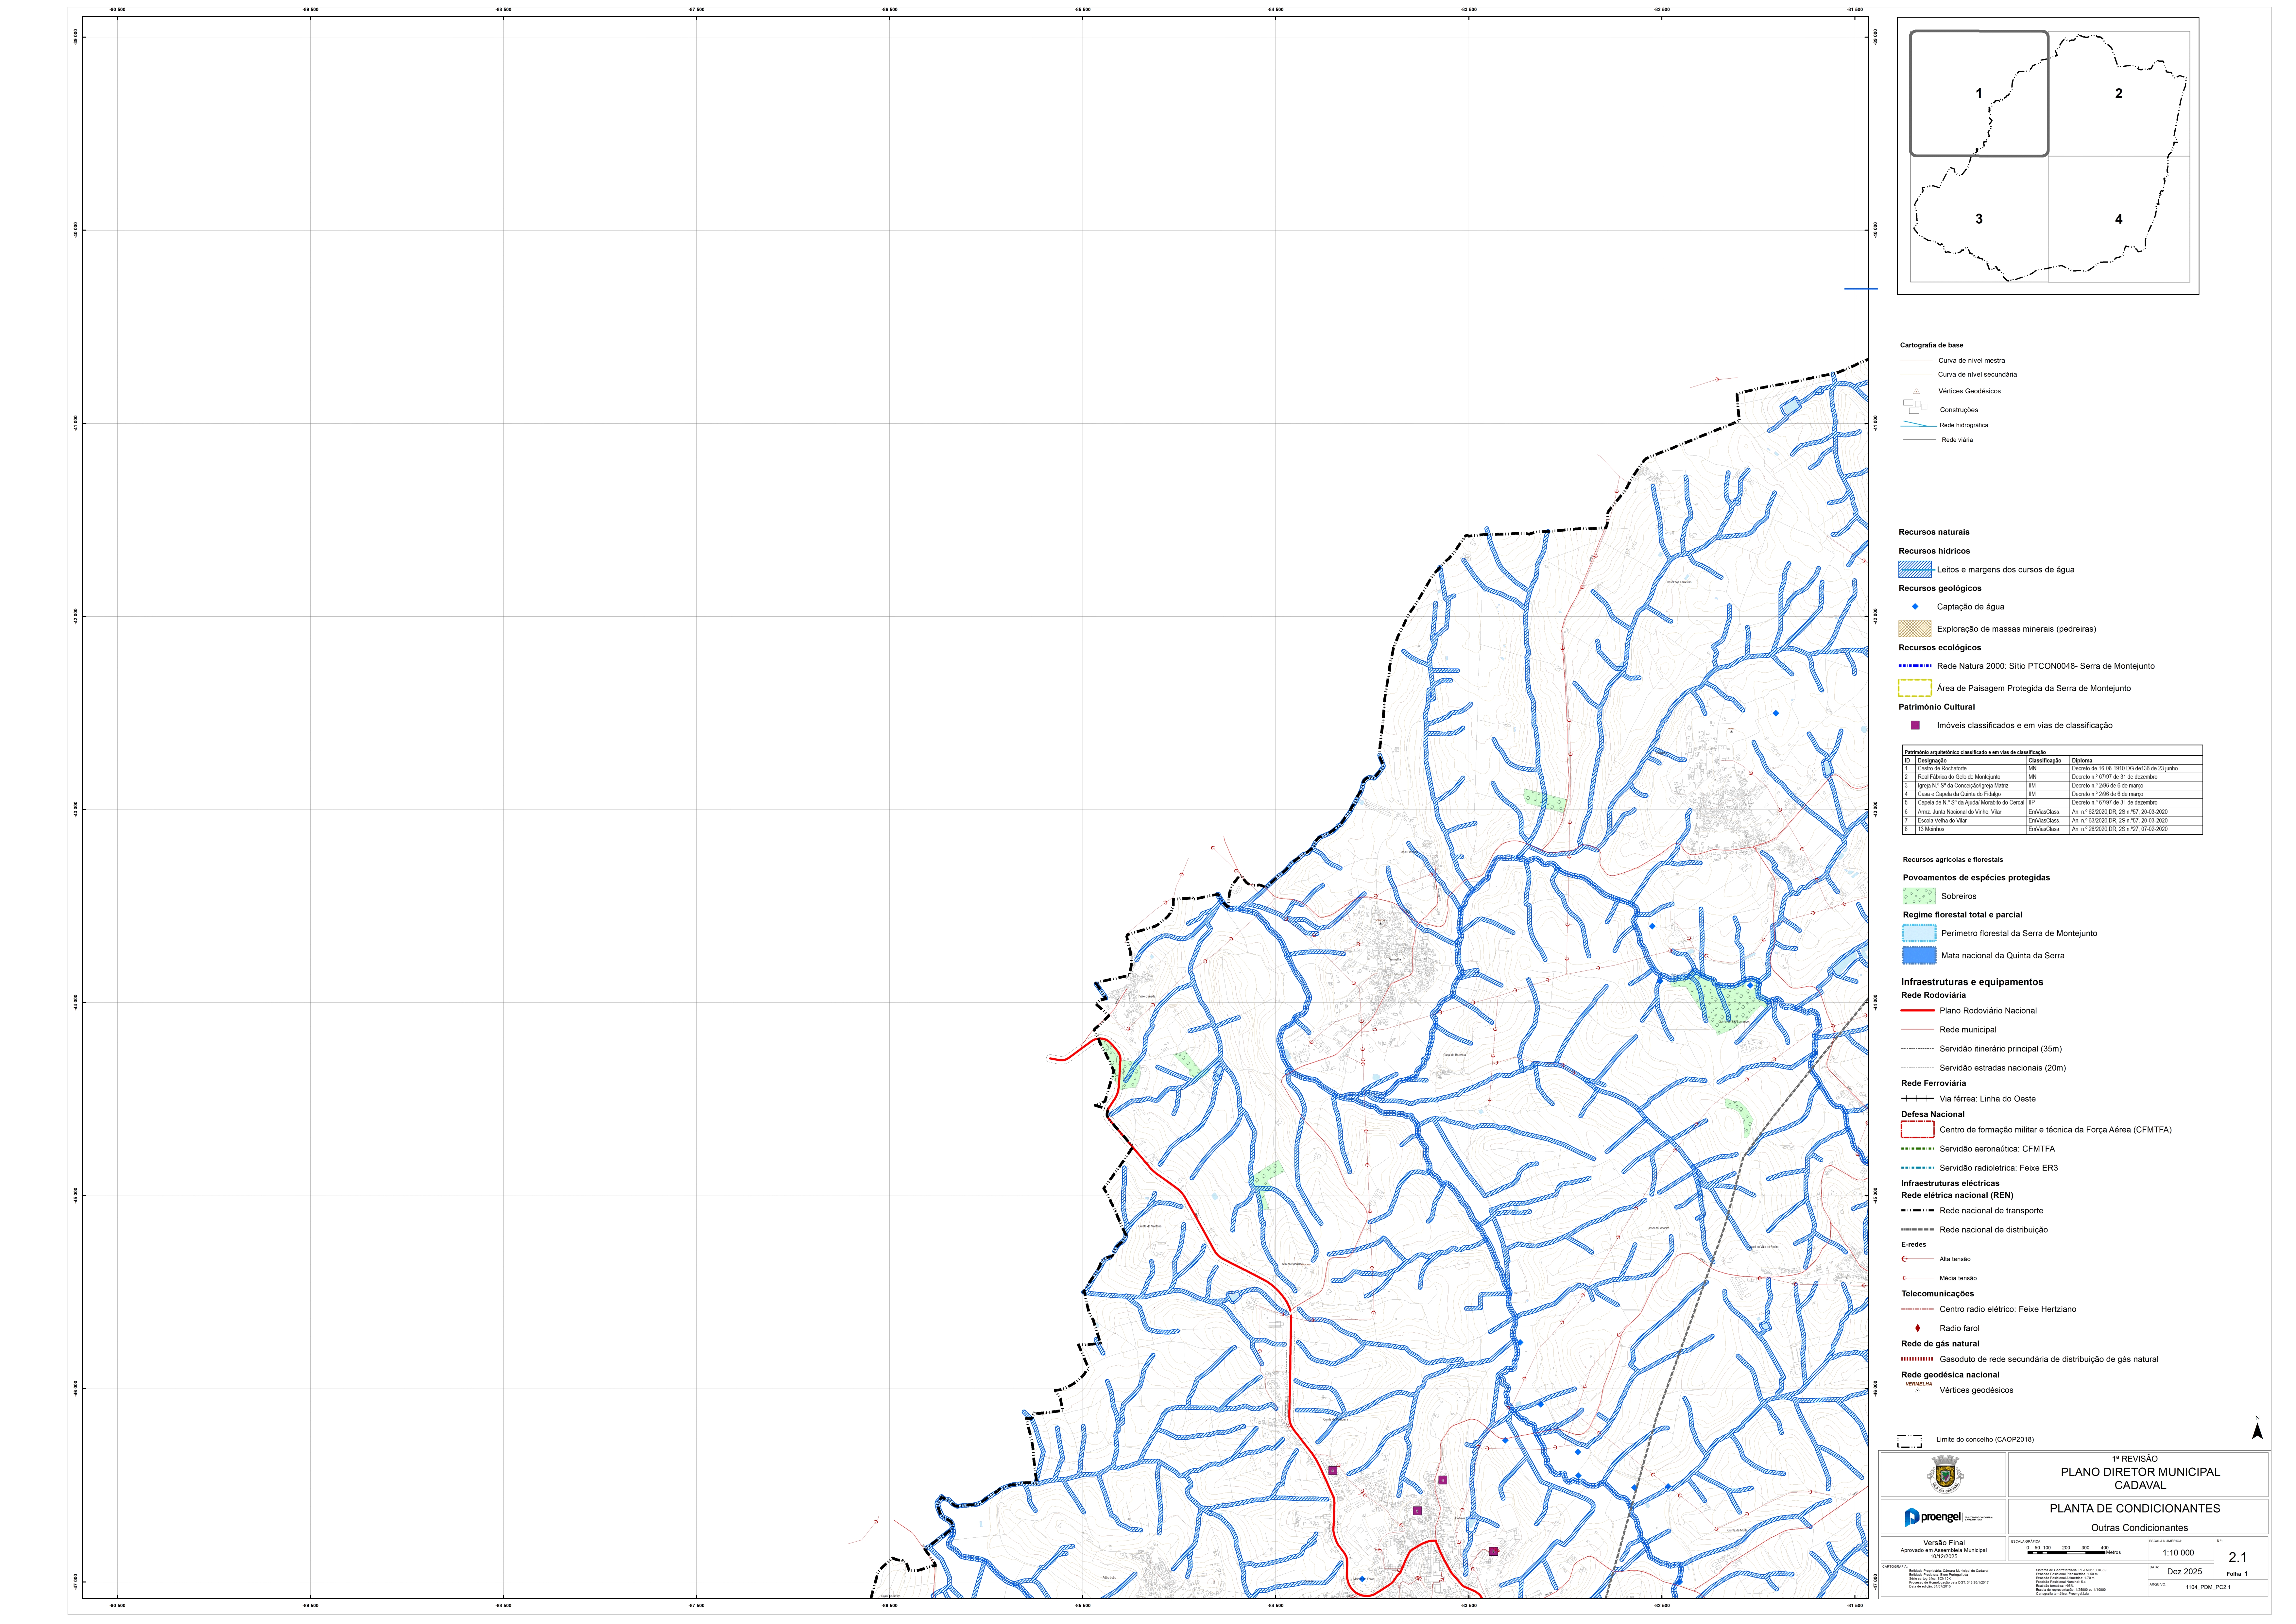Click the green Sobreiros swatch

[1919, 896]
